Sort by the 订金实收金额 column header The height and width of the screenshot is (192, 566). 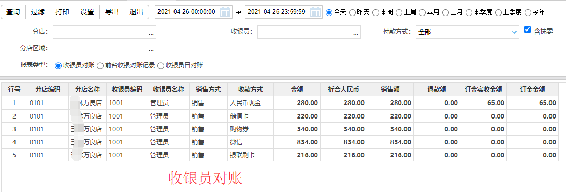click(483, 89)
